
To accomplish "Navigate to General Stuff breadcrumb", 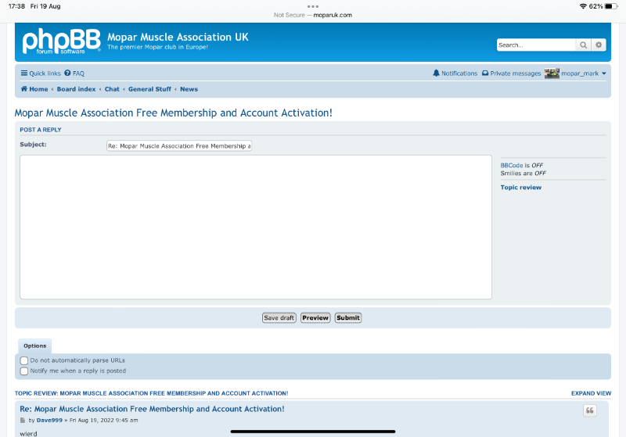I will [149, 89].
